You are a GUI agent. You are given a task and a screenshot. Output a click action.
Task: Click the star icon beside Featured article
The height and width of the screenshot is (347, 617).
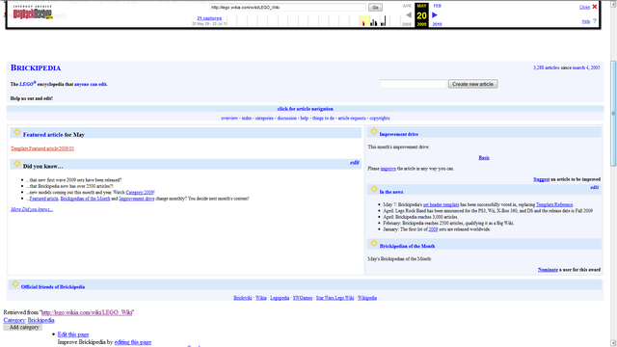pyautogui.click(x=16, y=132)
